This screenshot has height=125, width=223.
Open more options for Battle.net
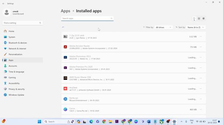tap(201, 99)
